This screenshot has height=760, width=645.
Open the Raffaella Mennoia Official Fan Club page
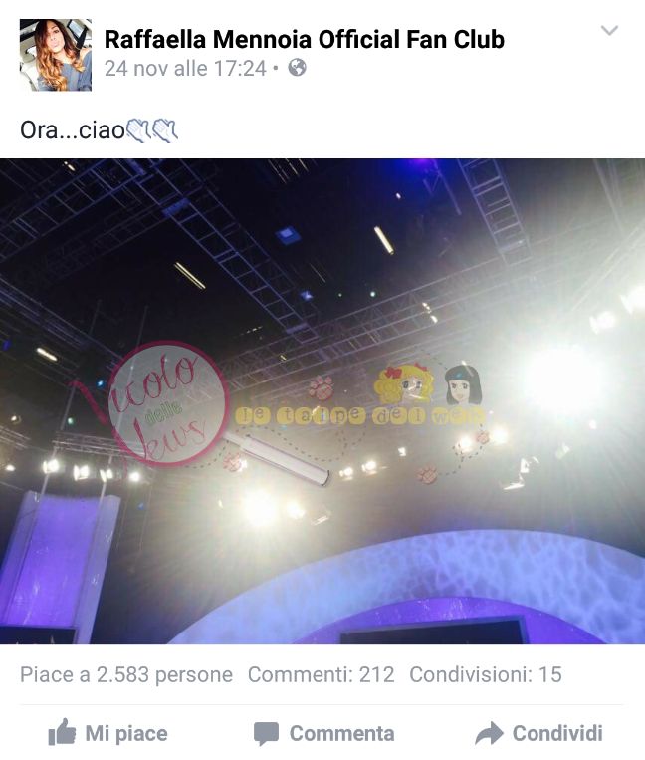pos(305,39)
